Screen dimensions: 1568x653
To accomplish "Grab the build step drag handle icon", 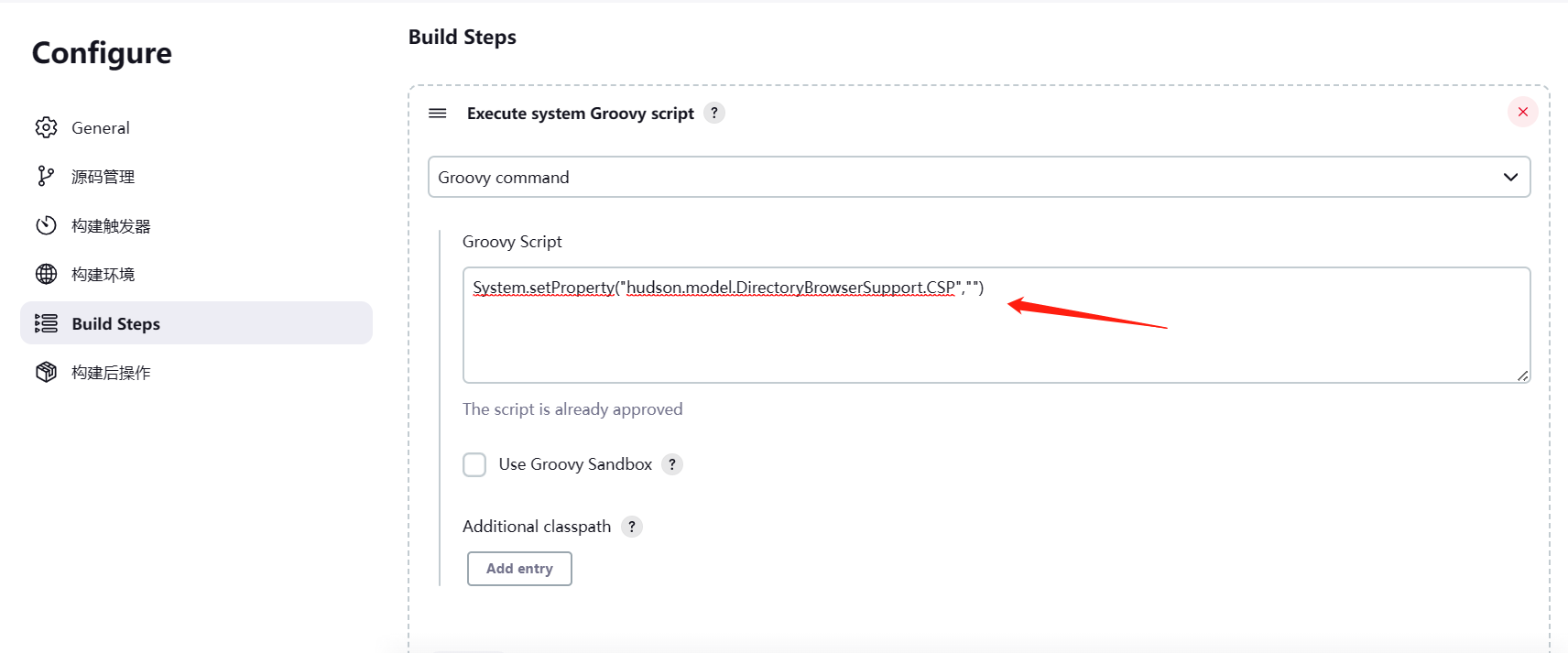I will (x=438, y=113).
